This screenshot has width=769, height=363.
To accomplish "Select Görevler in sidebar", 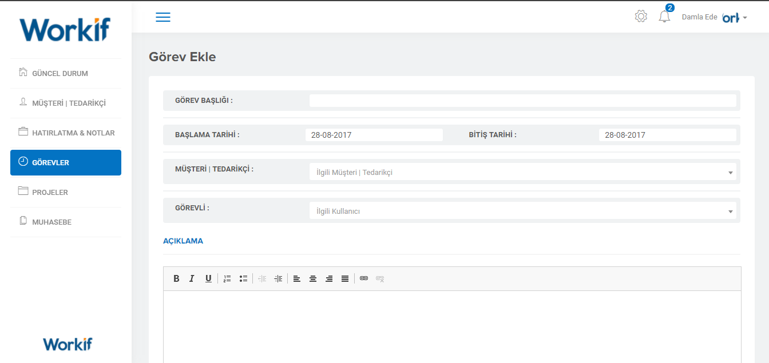I will coord(66,162).
